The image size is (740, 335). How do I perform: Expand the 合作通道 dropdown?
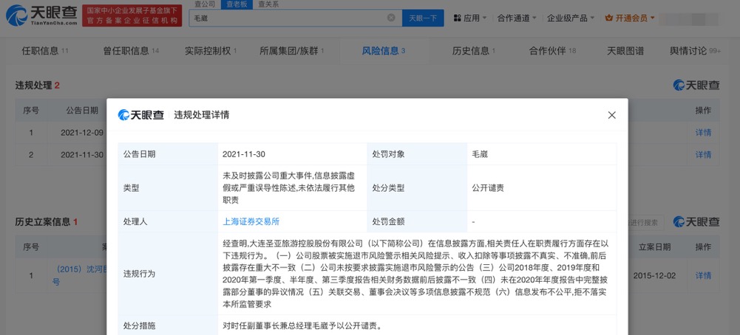(x=517, y=18)
